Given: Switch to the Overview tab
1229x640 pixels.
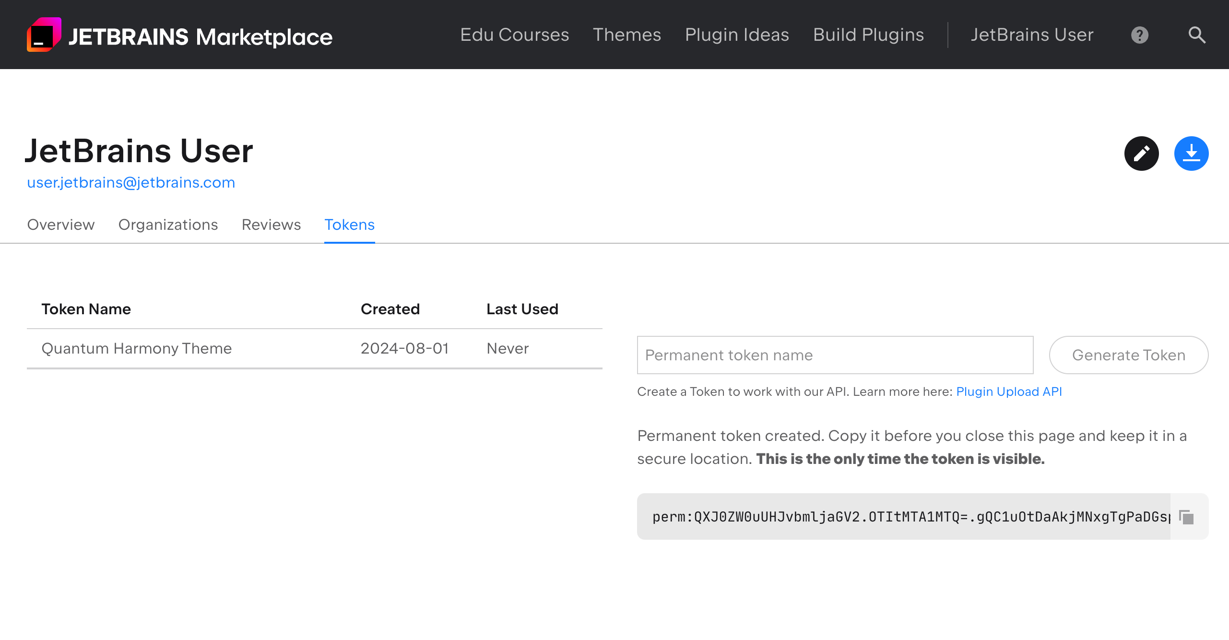Looking at the screenshot, I should (61, 225).
